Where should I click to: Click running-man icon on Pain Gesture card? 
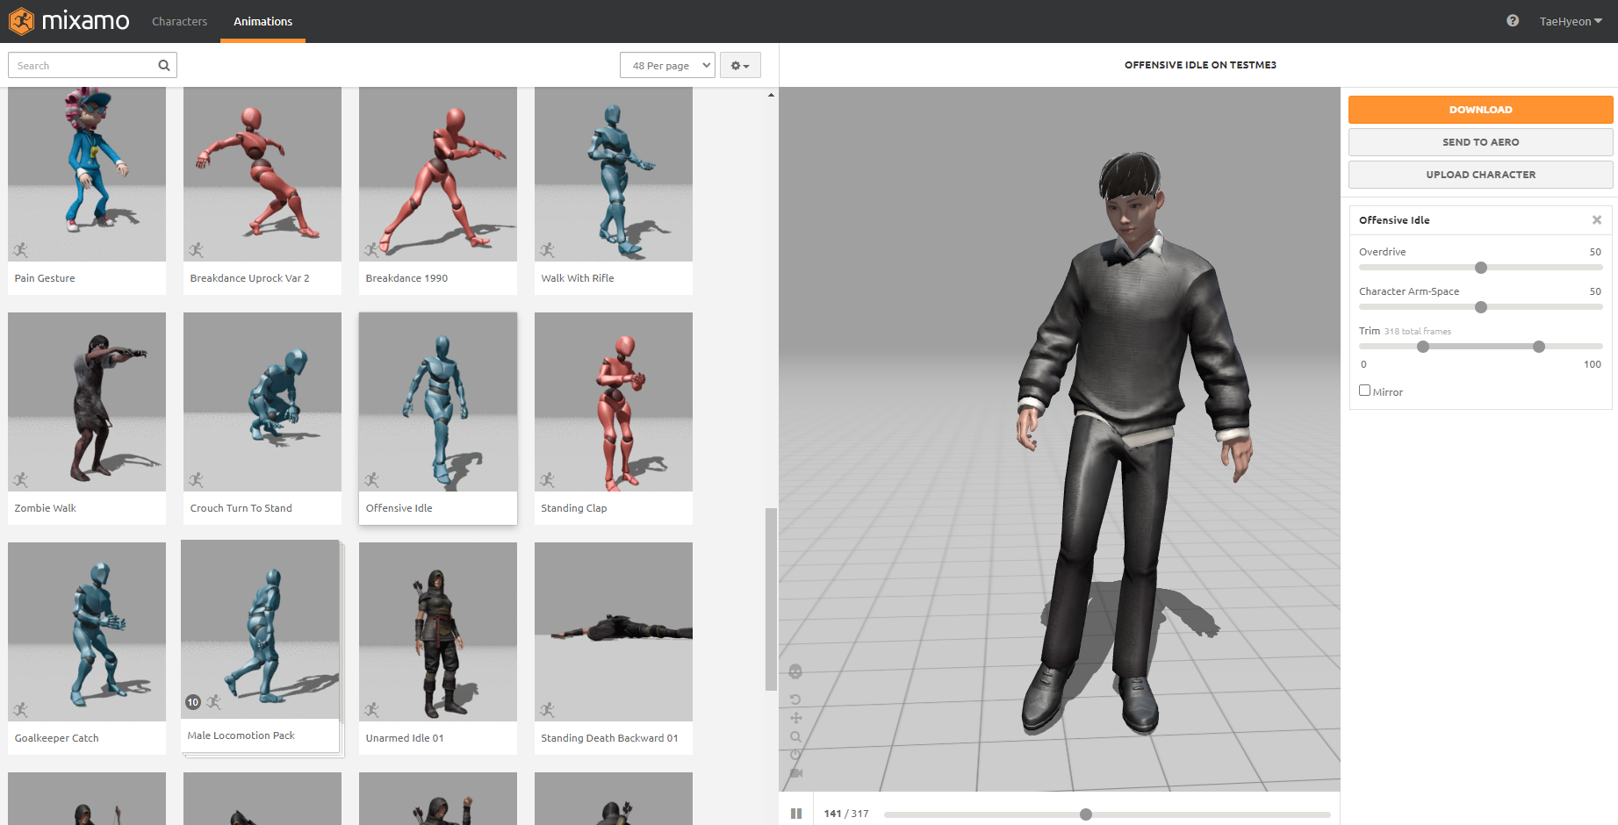pos(21,250)
